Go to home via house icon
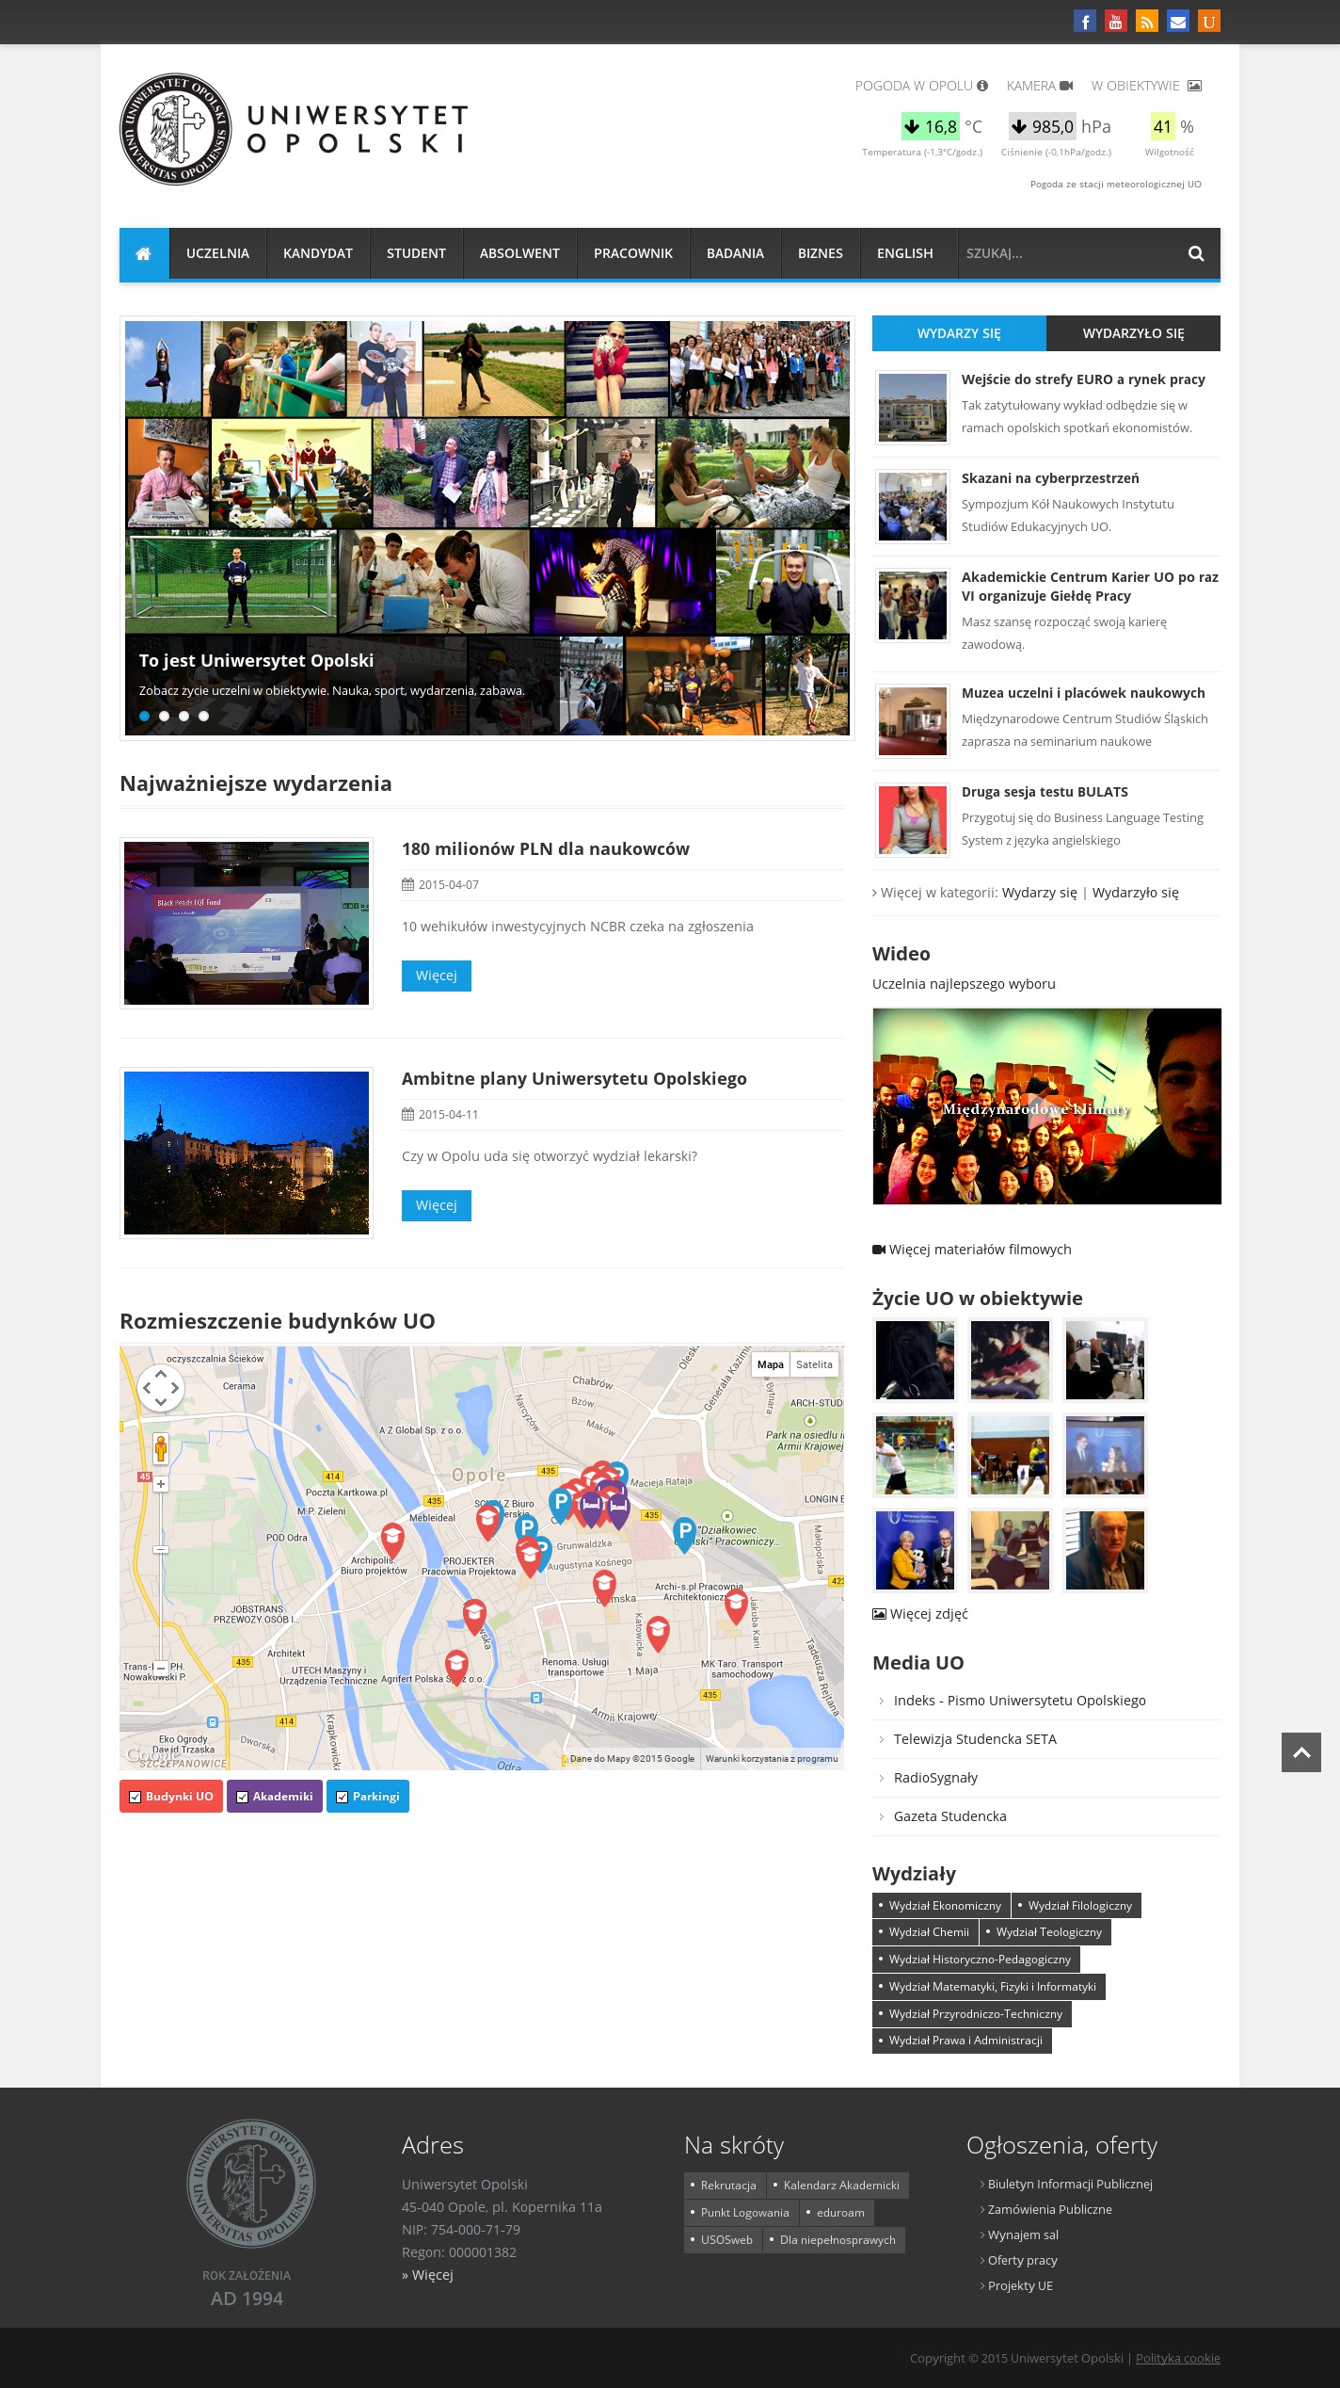 click(144, 253)
